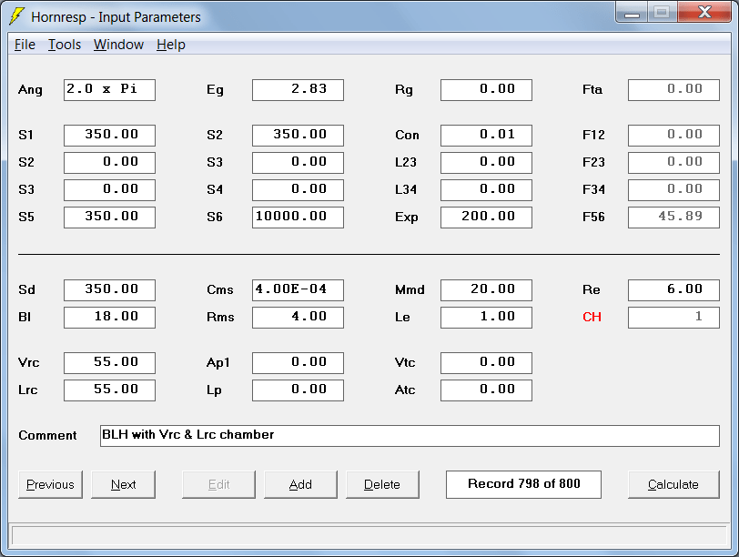
Task: Select the L34 input field
Action: click(x=486, y=190)
